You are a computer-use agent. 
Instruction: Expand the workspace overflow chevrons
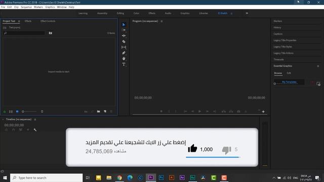pos(247,13)
